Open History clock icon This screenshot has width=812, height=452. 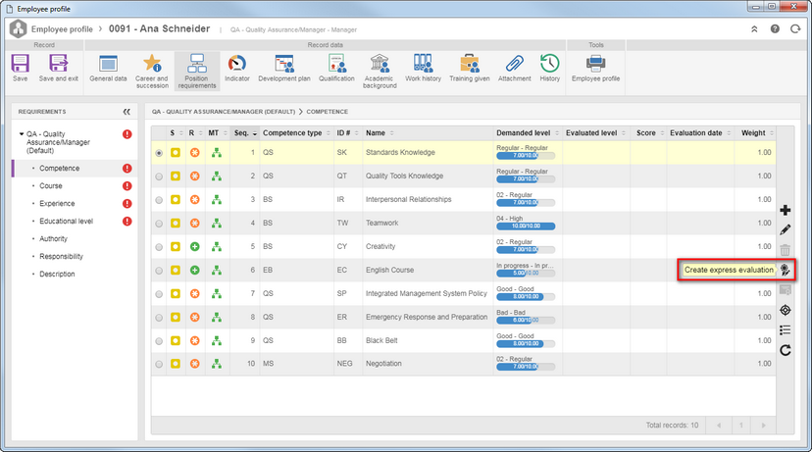[x=549, y=64]
